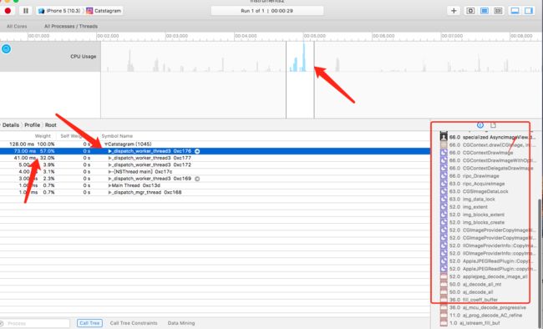Click the focus arrow on the 0xc169 row
Screen dimensions: 543x329
(197, 179)
